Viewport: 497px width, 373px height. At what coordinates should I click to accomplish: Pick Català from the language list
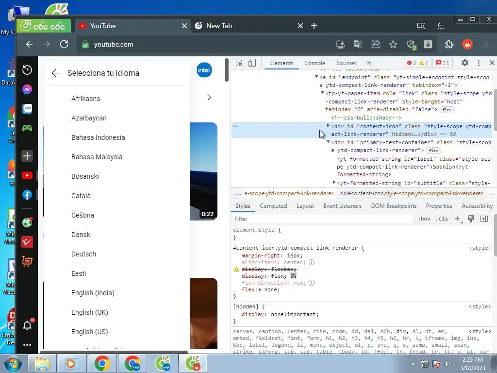(x=81, y=196)
